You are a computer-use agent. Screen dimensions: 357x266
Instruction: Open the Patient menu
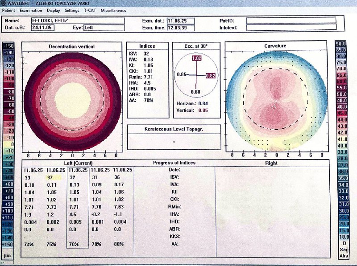click(8, 10)
